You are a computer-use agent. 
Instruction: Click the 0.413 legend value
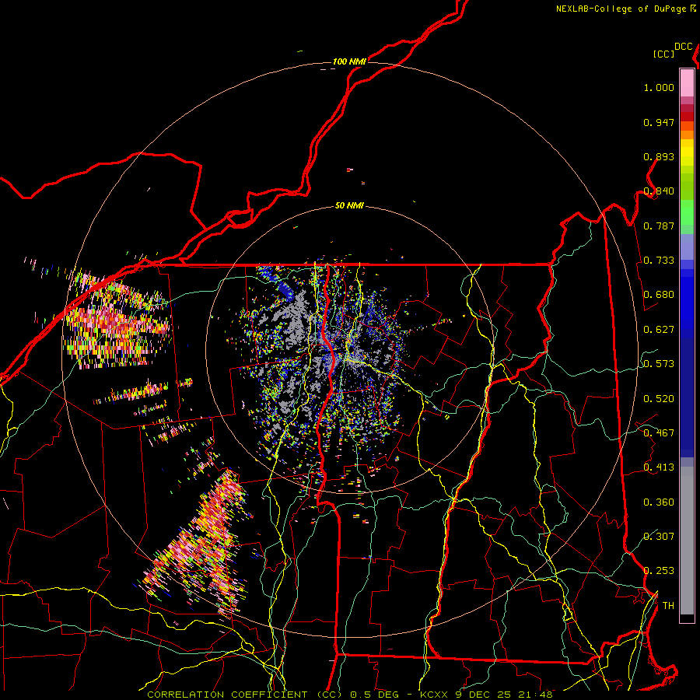(x=659, y=467)
